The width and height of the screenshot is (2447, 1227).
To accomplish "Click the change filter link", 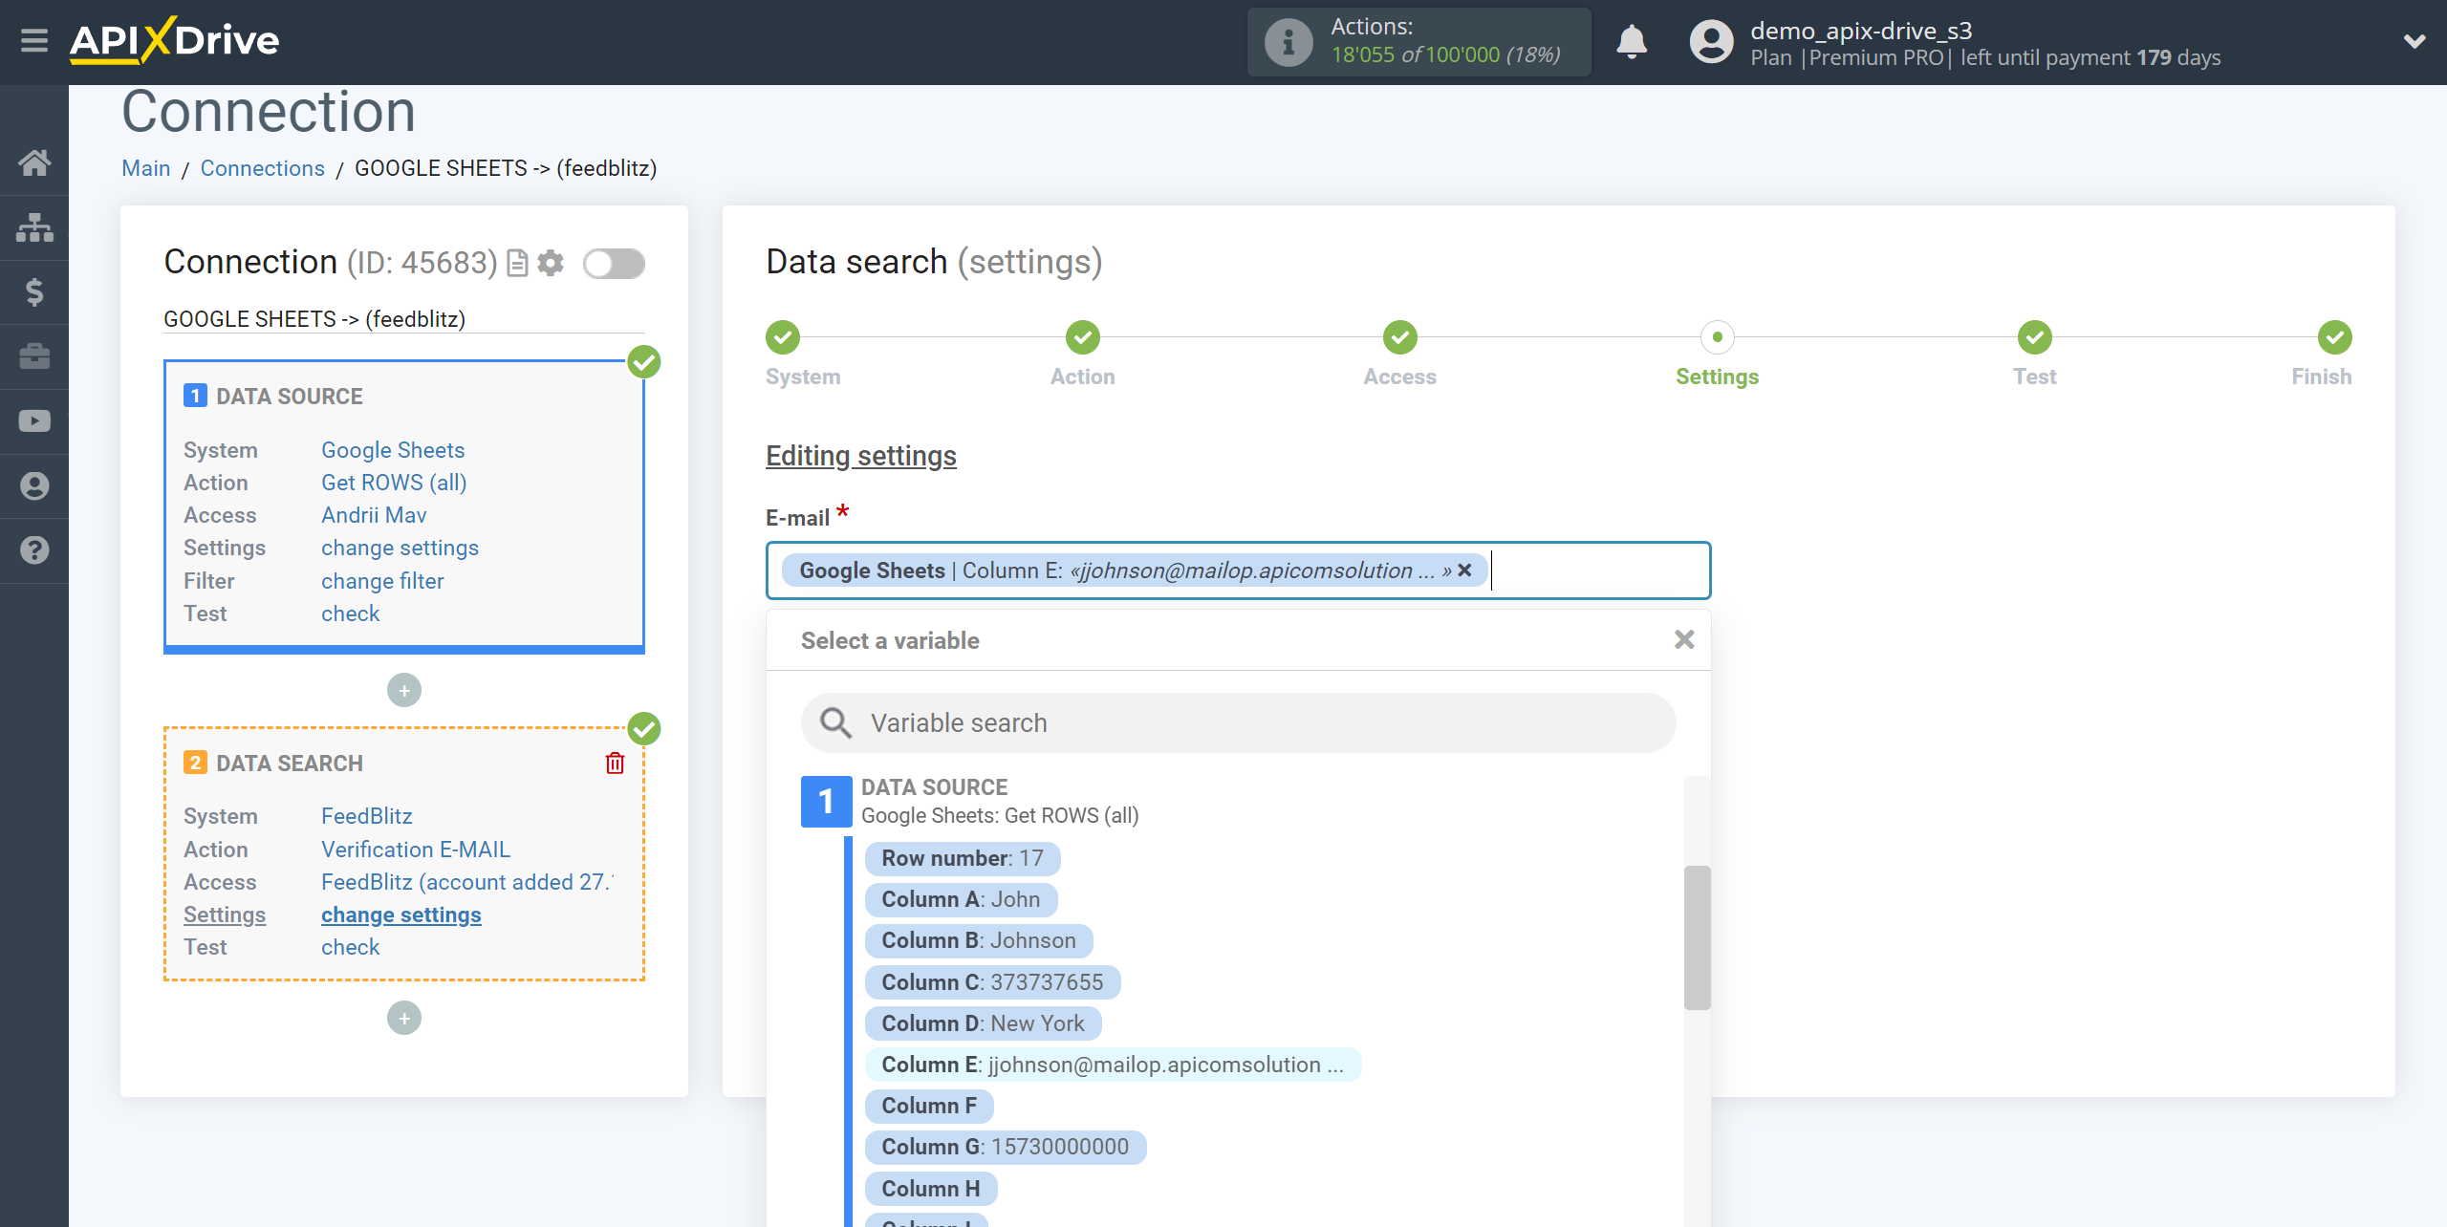I will tap(382, 581).
